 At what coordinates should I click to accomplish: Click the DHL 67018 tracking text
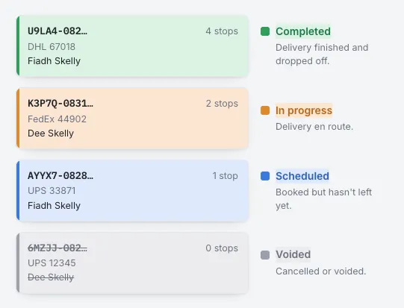tap(52, 46)
